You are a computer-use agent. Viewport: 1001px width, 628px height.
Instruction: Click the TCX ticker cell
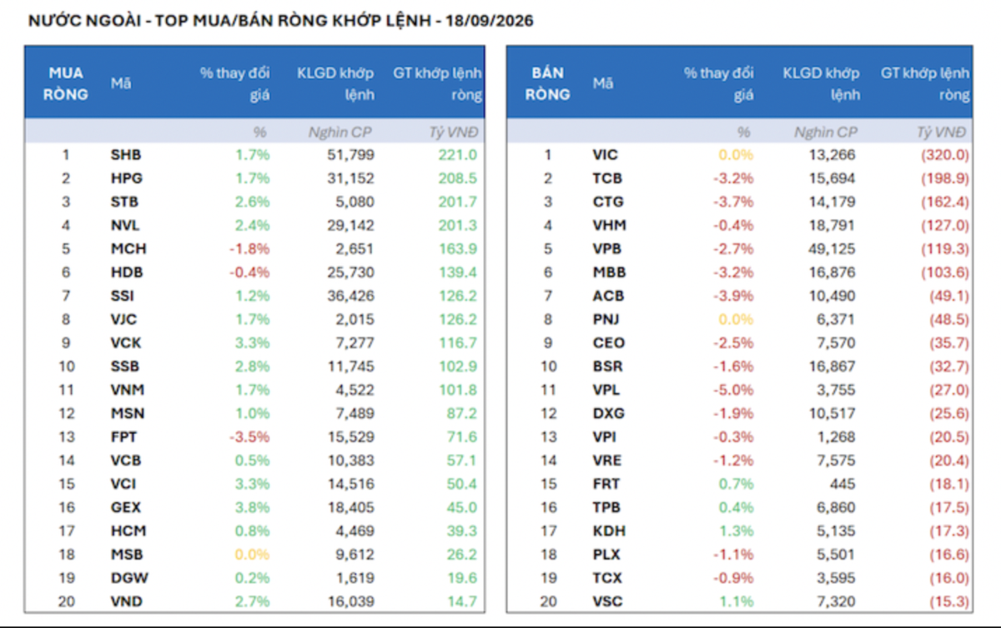tap(607, 578)
